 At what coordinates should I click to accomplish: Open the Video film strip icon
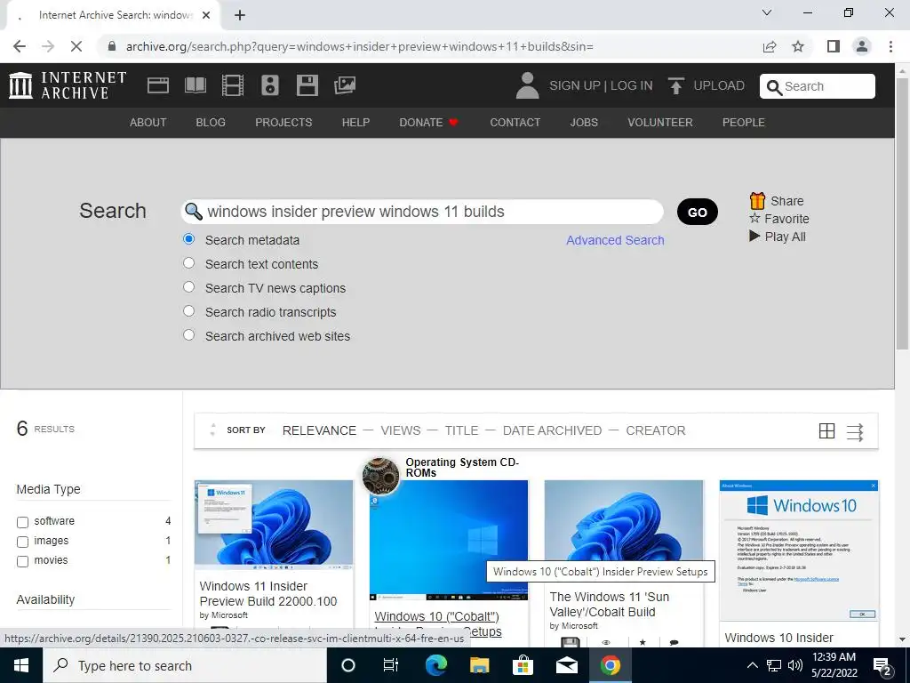click(x=233, y=85)
